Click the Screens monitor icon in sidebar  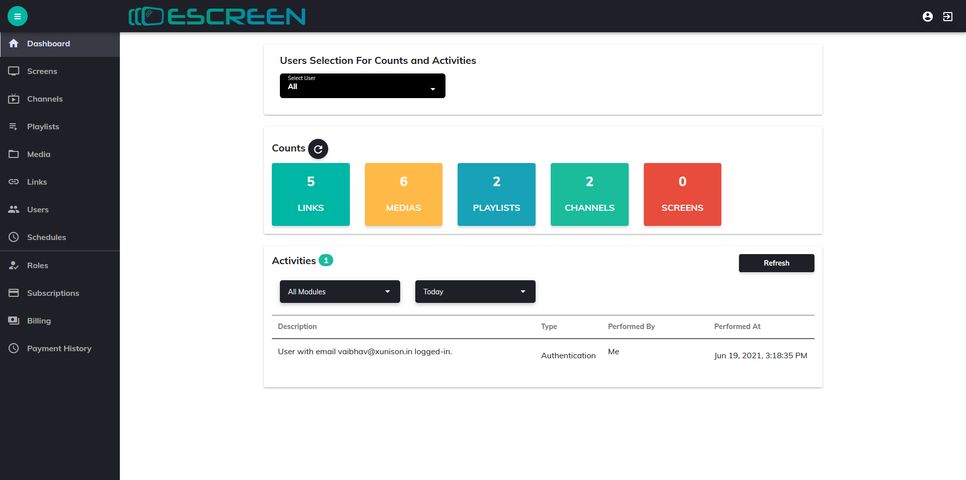point(14,71)
